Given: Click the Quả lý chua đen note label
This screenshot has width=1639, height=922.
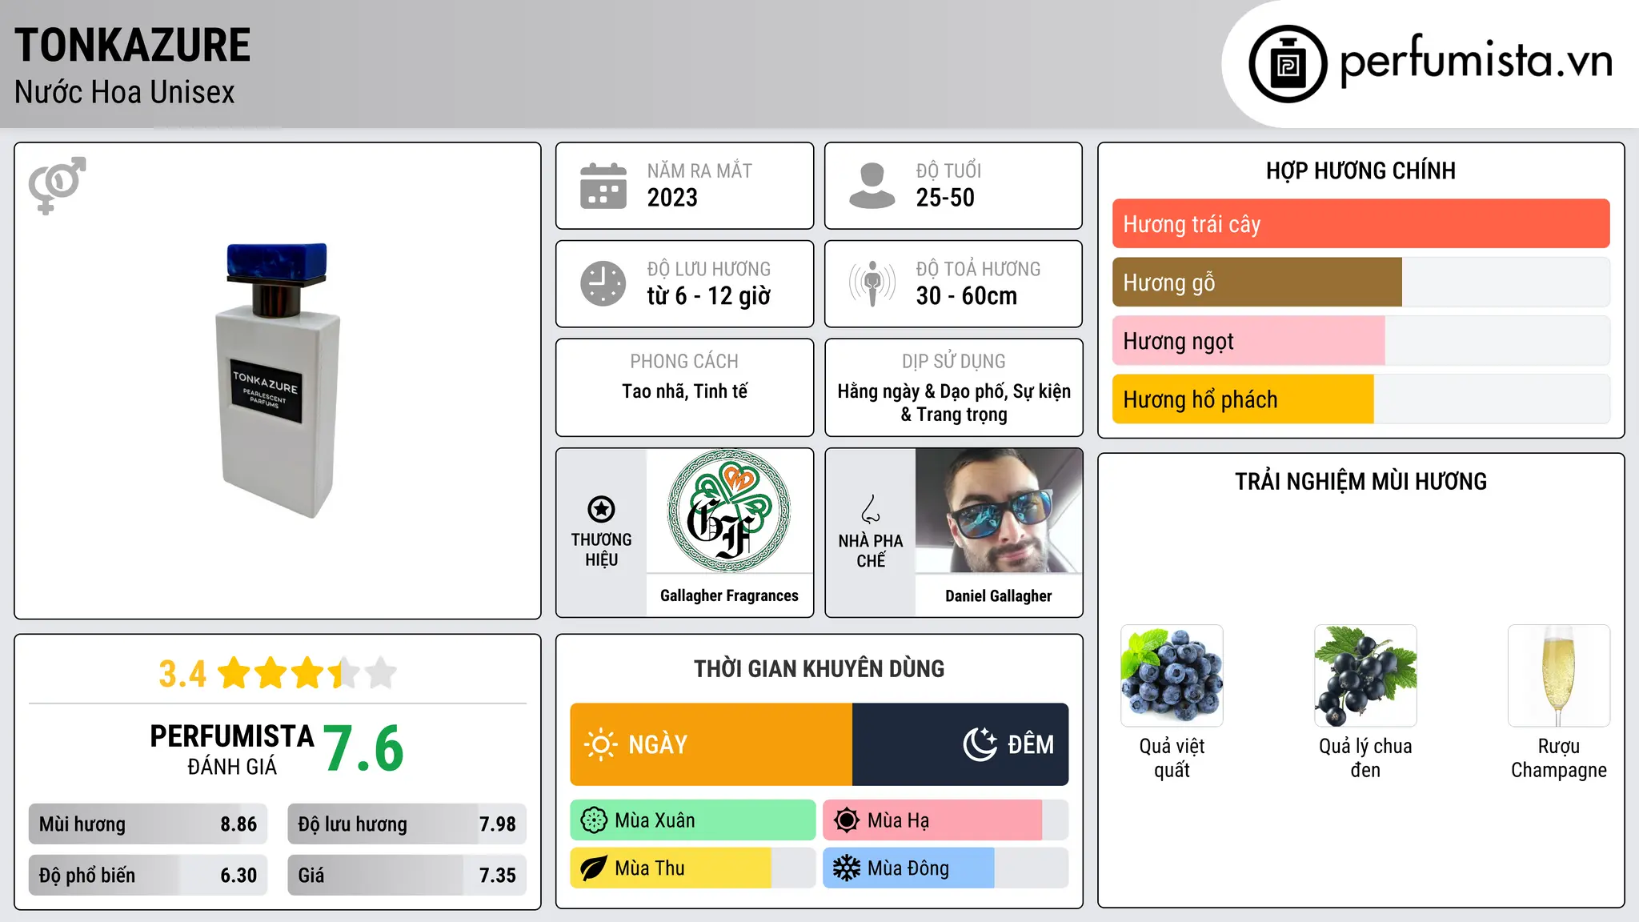Looking at the screenshot, I should [1365, 758].
